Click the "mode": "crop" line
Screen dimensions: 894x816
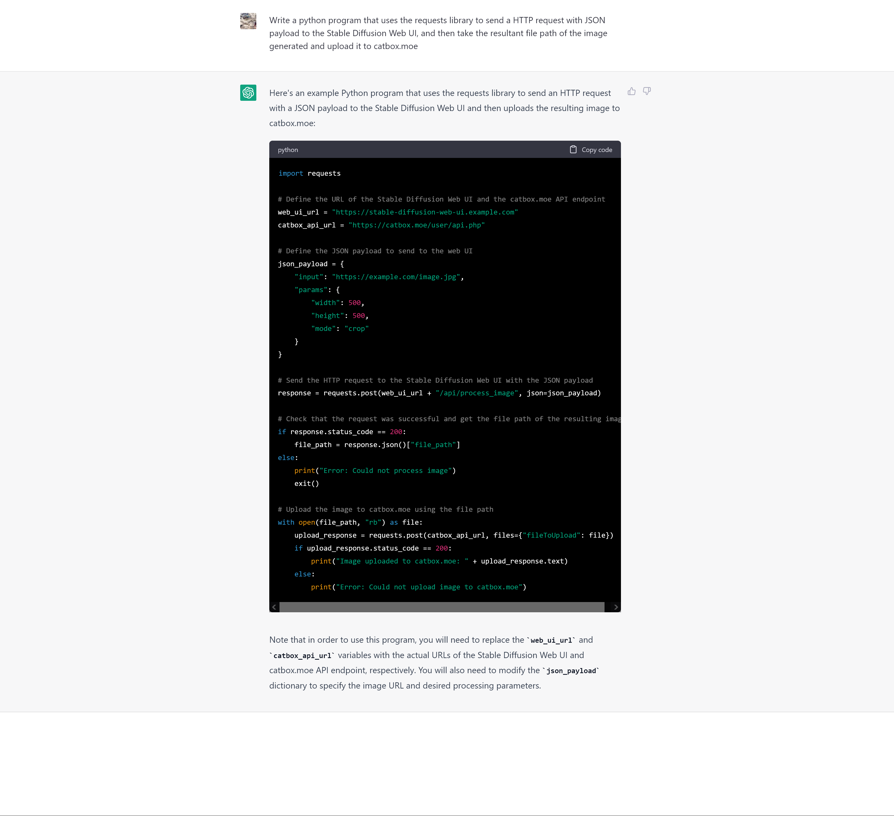pos(340,328)
